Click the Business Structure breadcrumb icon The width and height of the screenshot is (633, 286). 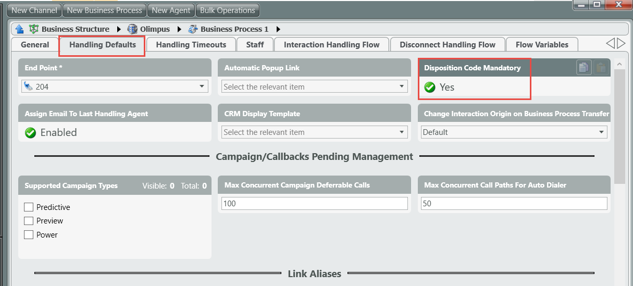click(x=34, y=29)
